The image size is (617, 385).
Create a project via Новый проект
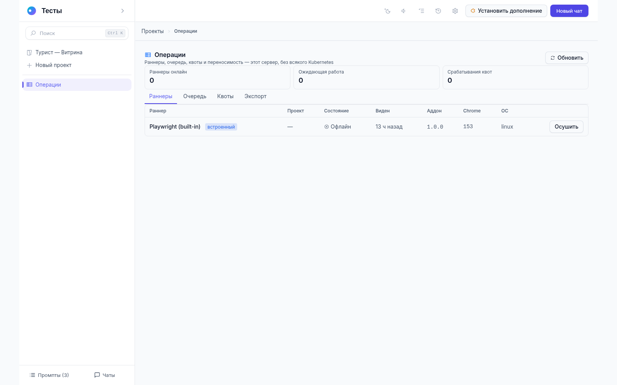pyautogui.click(x=77, y=65)
